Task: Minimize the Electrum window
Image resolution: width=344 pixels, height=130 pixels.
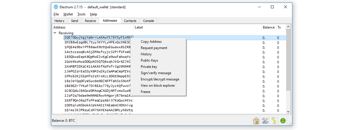Action: (x=259, y=7)
